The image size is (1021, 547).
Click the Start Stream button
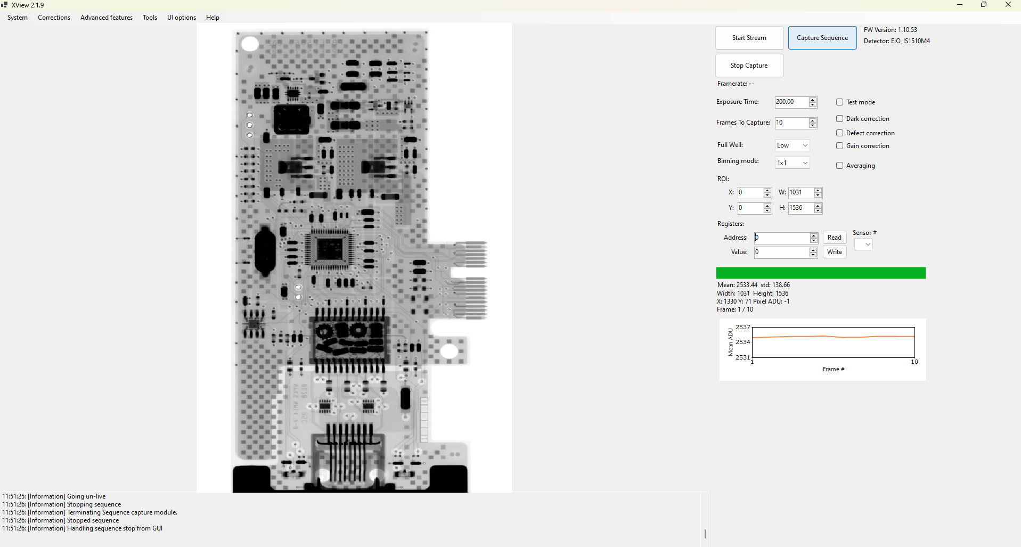749,38
